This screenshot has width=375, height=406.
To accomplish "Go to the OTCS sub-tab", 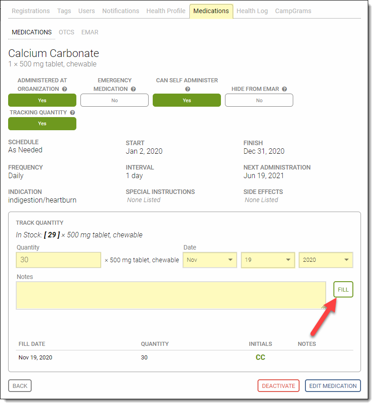I will [x=66, y=32].
